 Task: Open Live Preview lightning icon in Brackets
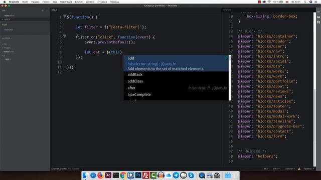click(x=318, y=12)
